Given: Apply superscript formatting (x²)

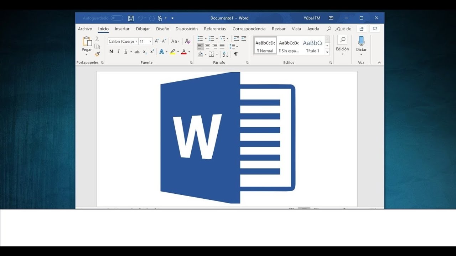Looking at the screenshot, I should coord(152,52).
